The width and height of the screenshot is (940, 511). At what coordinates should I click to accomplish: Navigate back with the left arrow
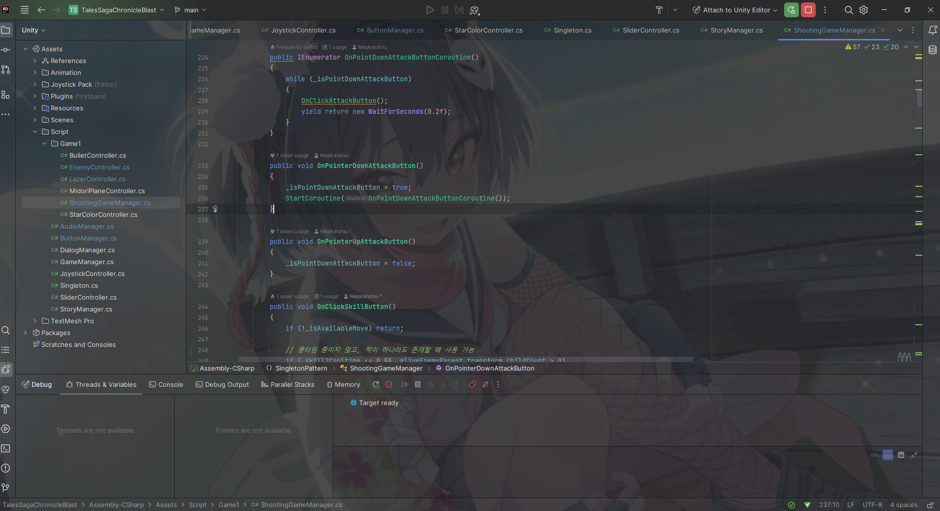coord(41,10)
